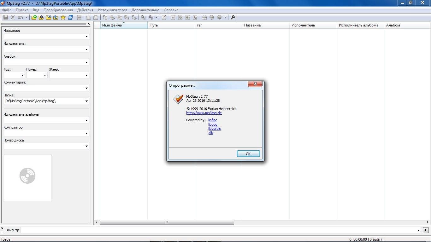Screen dimensions: 431x242
Task: Expand the Папка directory dropdown
Action: click(x=86, y=101)
